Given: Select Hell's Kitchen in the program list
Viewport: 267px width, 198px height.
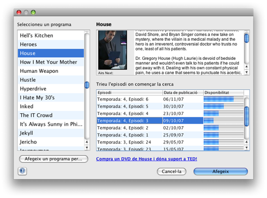Looking at the screenshot, I should [51, 35].
